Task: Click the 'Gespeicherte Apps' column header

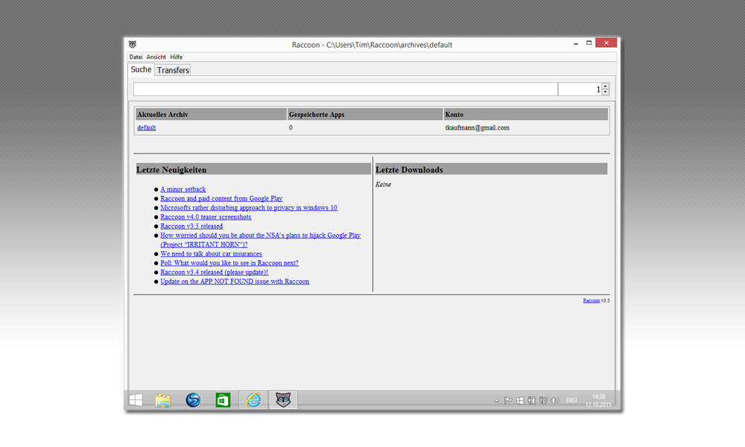Action: (365, 115)
